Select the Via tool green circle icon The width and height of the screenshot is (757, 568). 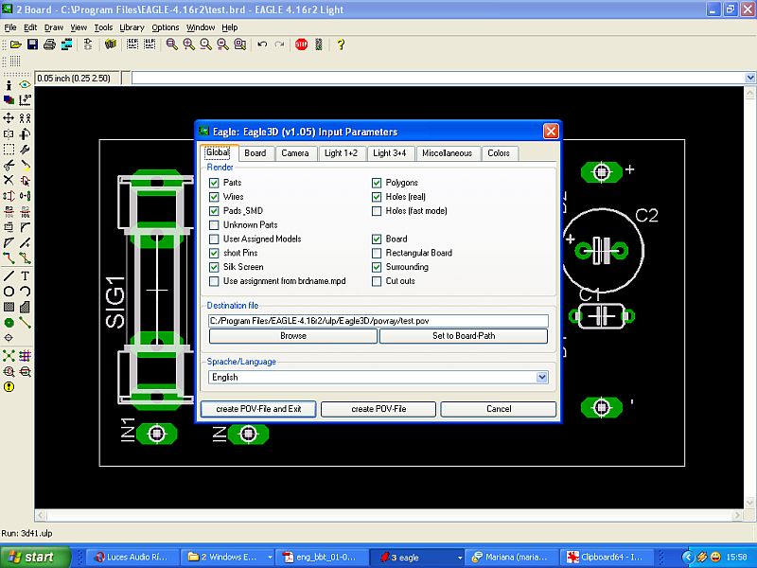(9, 323)
